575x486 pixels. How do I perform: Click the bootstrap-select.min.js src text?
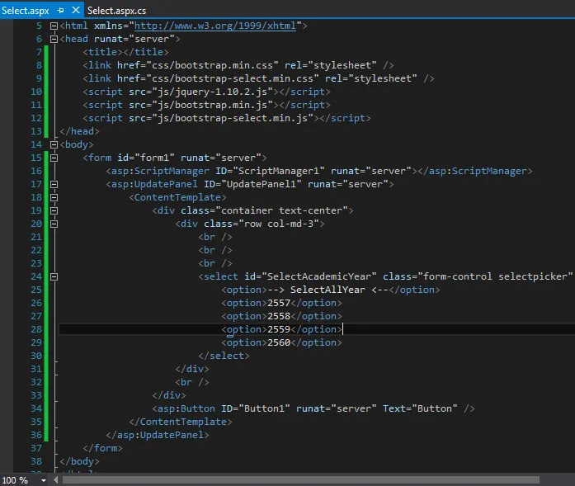(233, 118)
